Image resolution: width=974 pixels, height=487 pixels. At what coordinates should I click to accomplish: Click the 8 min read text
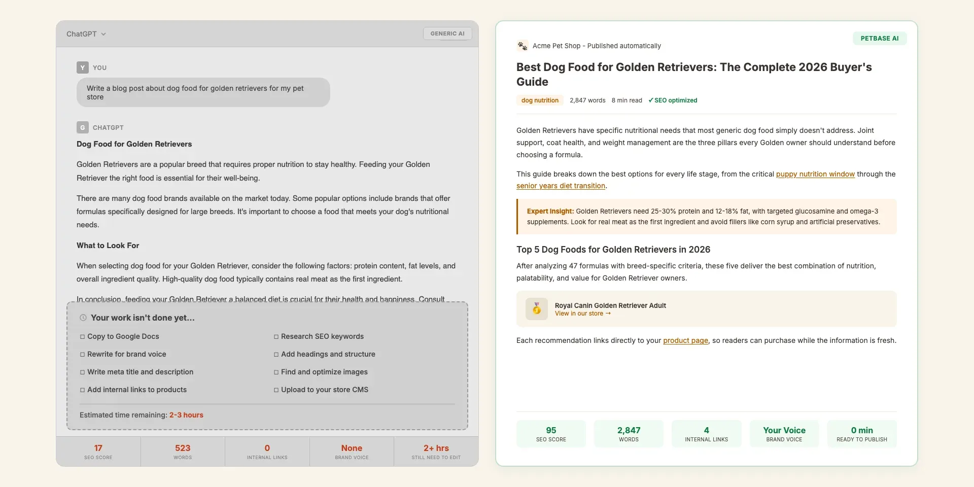(627, 100)
